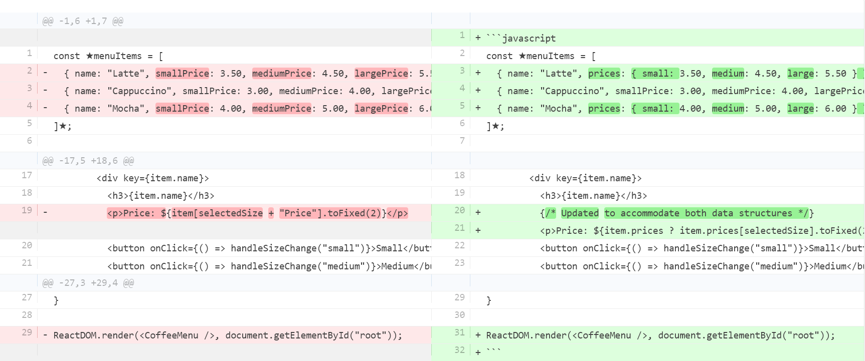Click right line number 32
The image size is (865, 361).
click(x=460, y=350)
